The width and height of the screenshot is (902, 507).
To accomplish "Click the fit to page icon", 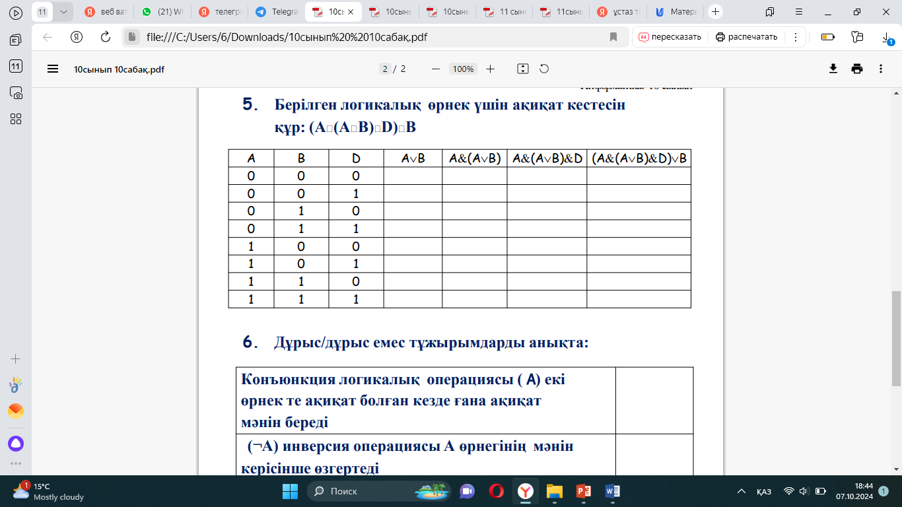I will click(x=523, y=69).
